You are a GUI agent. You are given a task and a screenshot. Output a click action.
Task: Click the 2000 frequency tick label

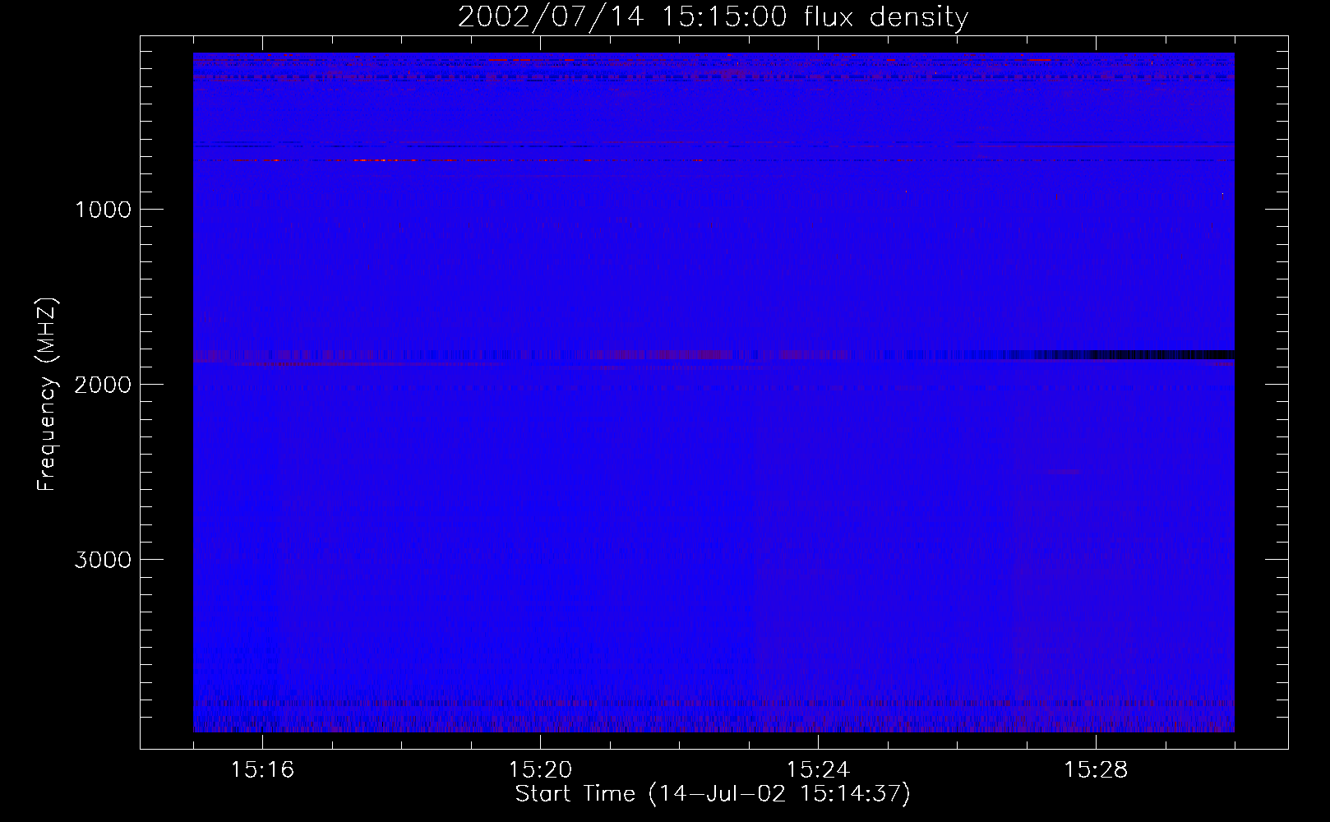click(103, 385)
